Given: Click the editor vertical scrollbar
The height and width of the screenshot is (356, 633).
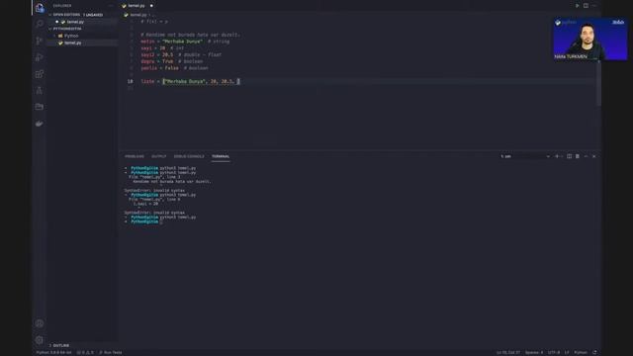Looking at the screenshot, I should pos(598,83).
